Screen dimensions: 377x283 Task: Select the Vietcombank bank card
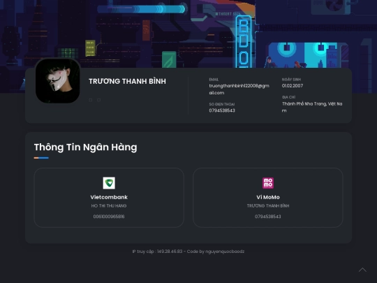coord(109,198)
